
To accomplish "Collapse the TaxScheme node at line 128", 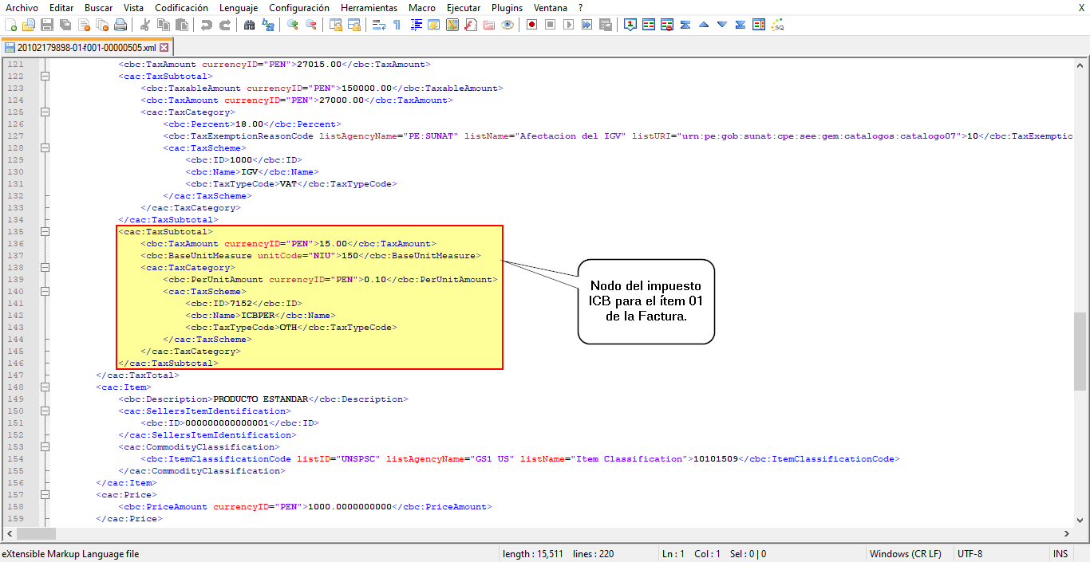I will point(45,148).
